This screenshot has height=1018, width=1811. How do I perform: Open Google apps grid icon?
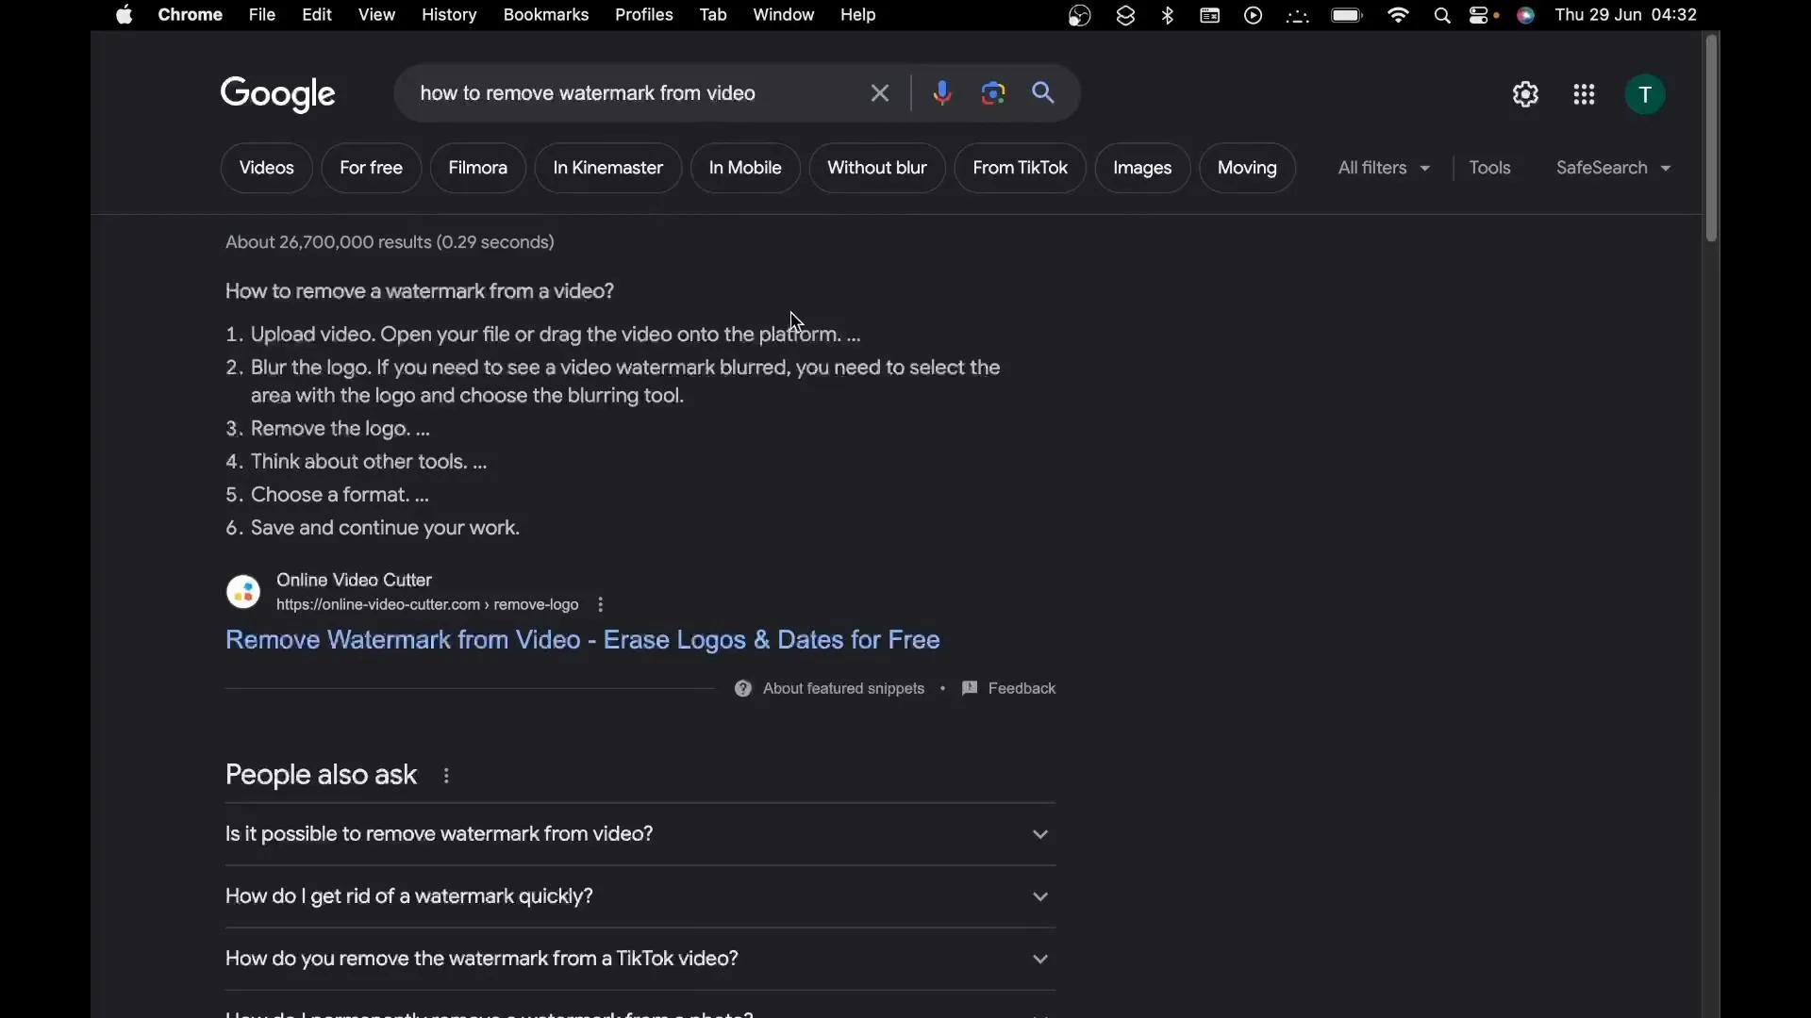[1584, 93]
